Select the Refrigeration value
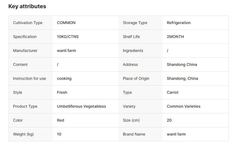Viewport: 241px width, 147px height. pyautogui.click(x=179, y=23)
